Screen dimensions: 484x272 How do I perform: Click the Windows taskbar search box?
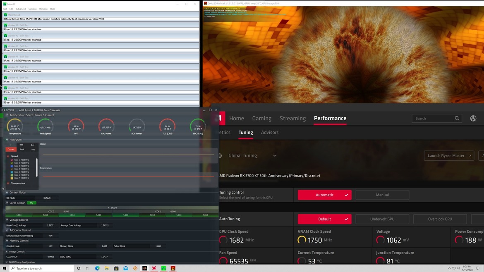tap(42, 268)
